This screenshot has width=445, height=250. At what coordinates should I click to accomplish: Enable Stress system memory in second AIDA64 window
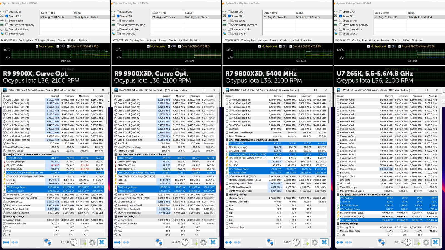click(x=118, y=25)
